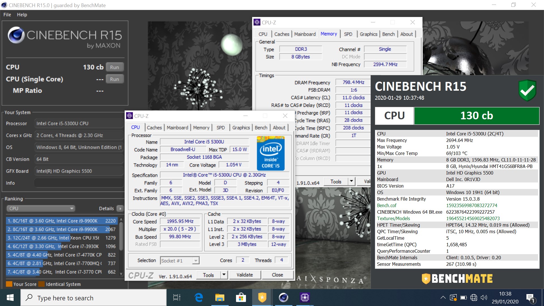Select SPD tab in Memory CPU-Z window
This screenshot has height=306, width=544.
coord(348,34)
